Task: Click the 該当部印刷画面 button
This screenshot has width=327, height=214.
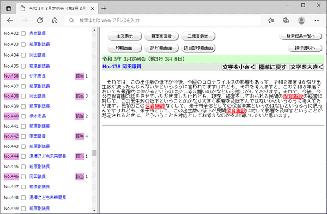Action: [198, 48]
